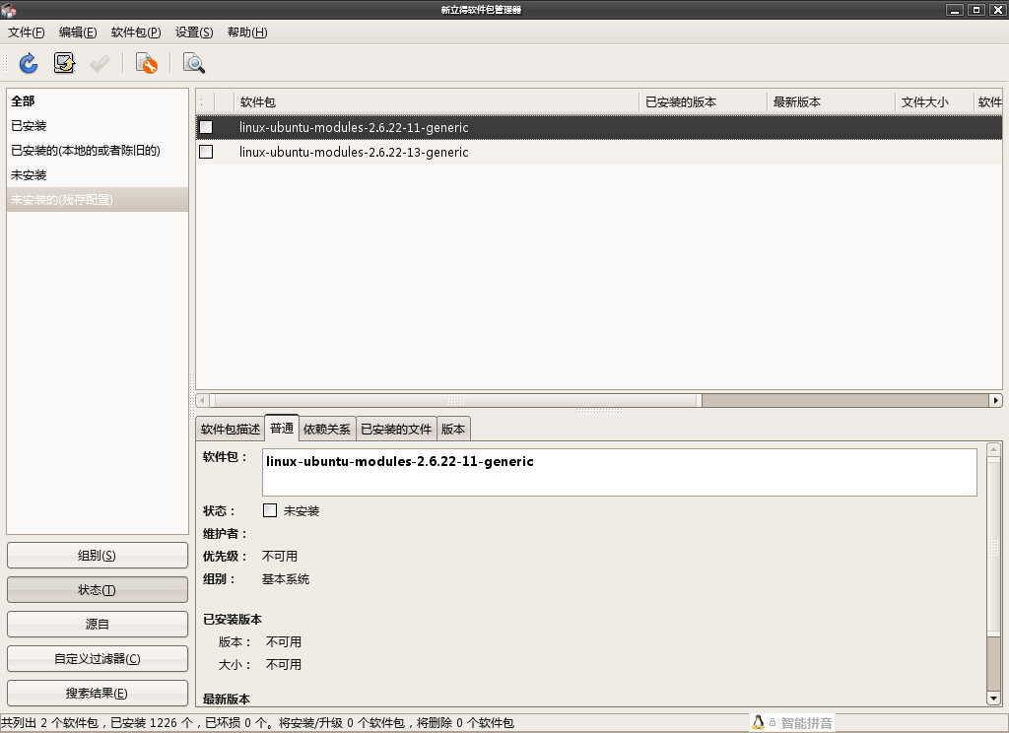This screenshot has height=733, width=1009.
Task: Toggle checkbox for linux-ubuntu-modules-2.6.22-11-generic row
Action: (x=206, y=127)
